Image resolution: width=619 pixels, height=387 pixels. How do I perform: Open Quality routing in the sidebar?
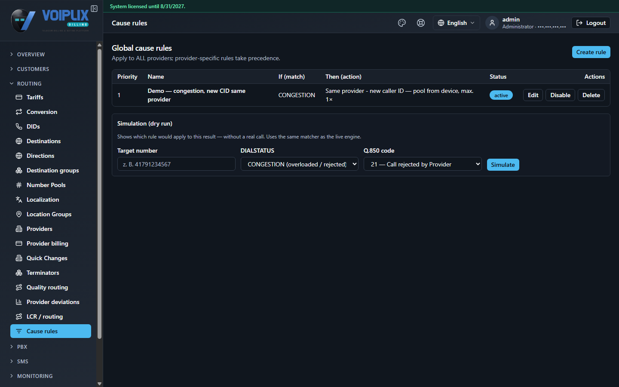pos(51,287)
